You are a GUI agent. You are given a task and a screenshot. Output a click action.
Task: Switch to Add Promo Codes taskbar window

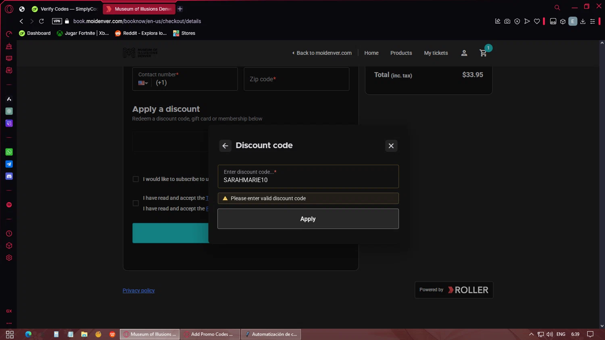210,334
